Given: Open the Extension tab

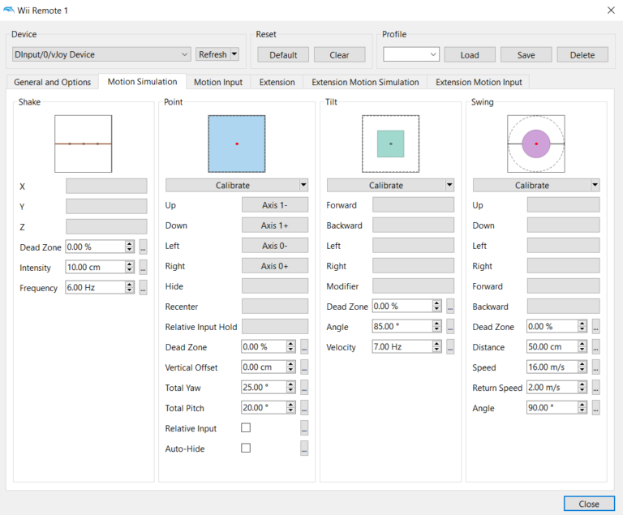Looking at the screenshot, I should click(277, 82).
